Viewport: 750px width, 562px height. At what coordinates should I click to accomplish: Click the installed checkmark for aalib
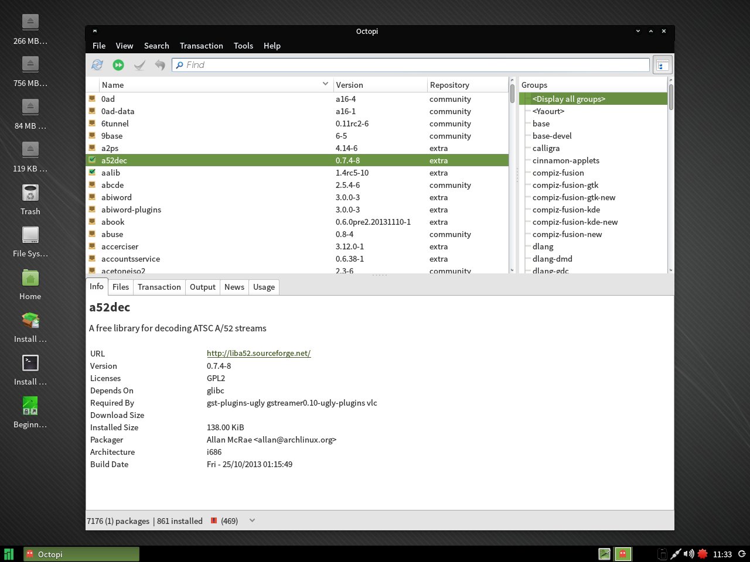pos(92,172)
